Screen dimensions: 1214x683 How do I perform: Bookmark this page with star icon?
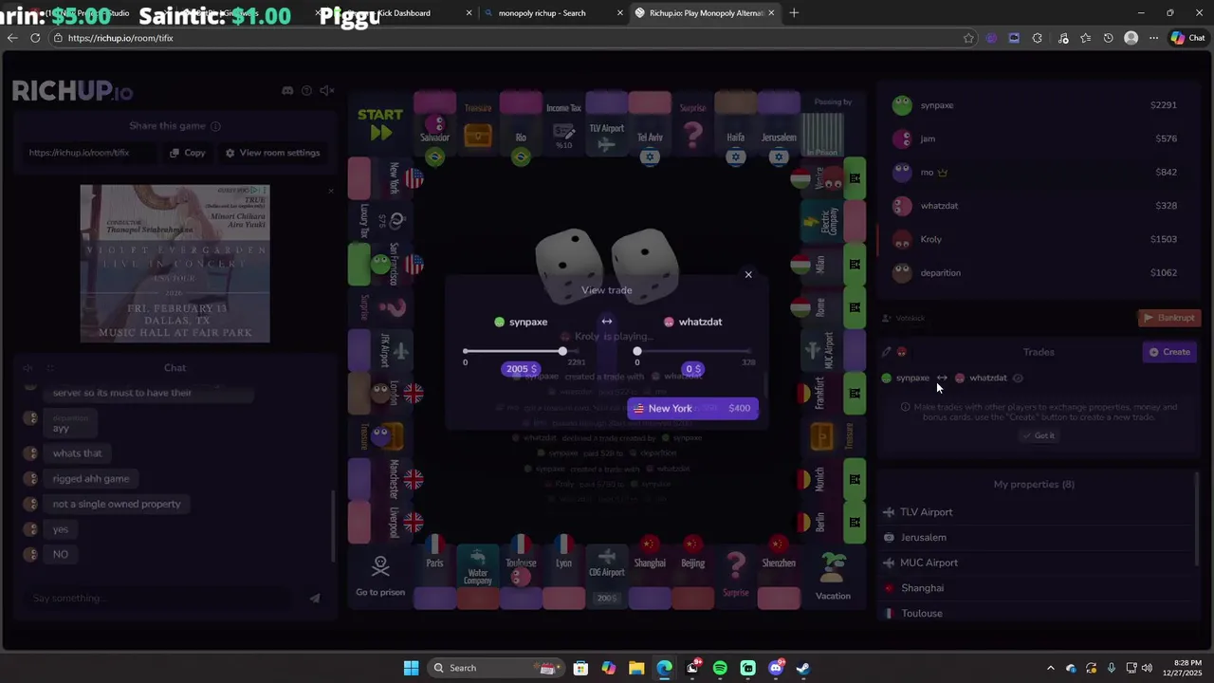968,38
